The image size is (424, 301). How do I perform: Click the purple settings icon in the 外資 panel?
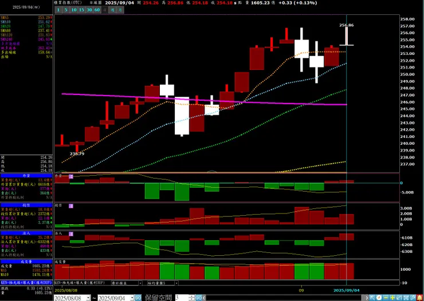[x=71, y=177]
